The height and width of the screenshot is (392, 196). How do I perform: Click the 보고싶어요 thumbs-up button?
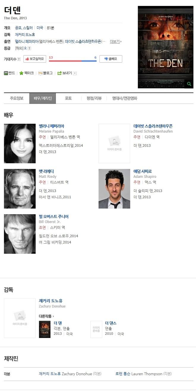pos(35,59)
